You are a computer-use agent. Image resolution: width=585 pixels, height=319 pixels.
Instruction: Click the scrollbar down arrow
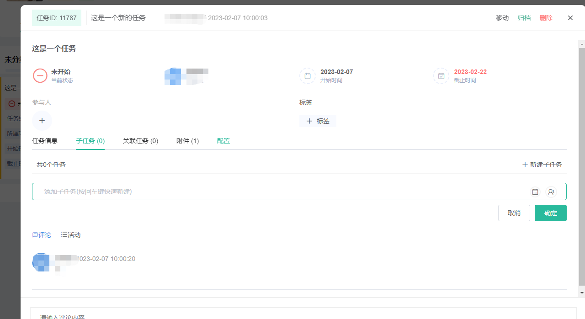click(x=581, y=292)
